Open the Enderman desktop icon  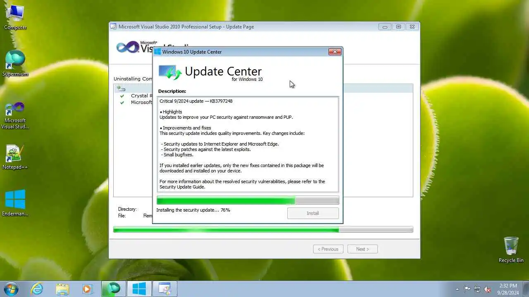(15, 203)
